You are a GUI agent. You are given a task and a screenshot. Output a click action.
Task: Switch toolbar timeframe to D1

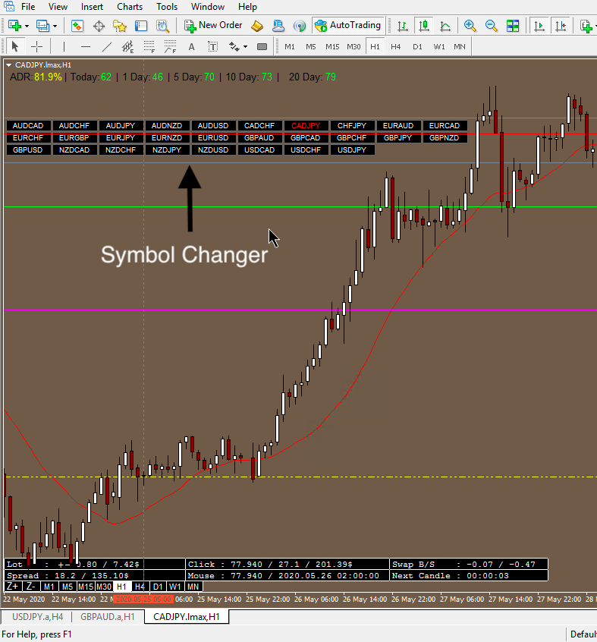(417, 47)
